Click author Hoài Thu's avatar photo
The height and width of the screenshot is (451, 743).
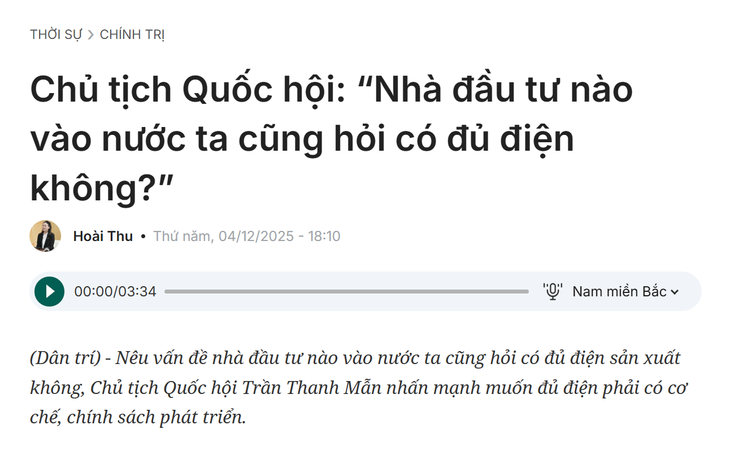click(x=45, y=236)
